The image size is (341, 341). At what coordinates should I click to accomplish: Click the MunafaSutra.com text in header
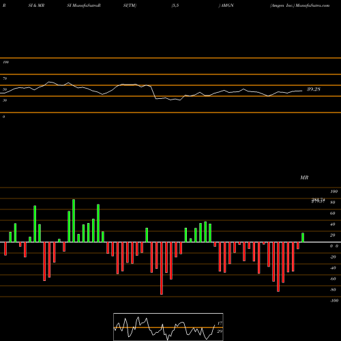click(312, 5)
